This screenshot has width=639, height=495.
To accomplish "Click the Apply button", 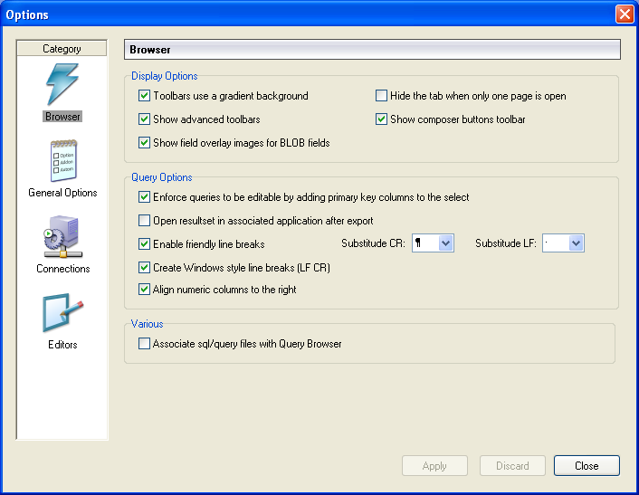I will coord(434,466).
